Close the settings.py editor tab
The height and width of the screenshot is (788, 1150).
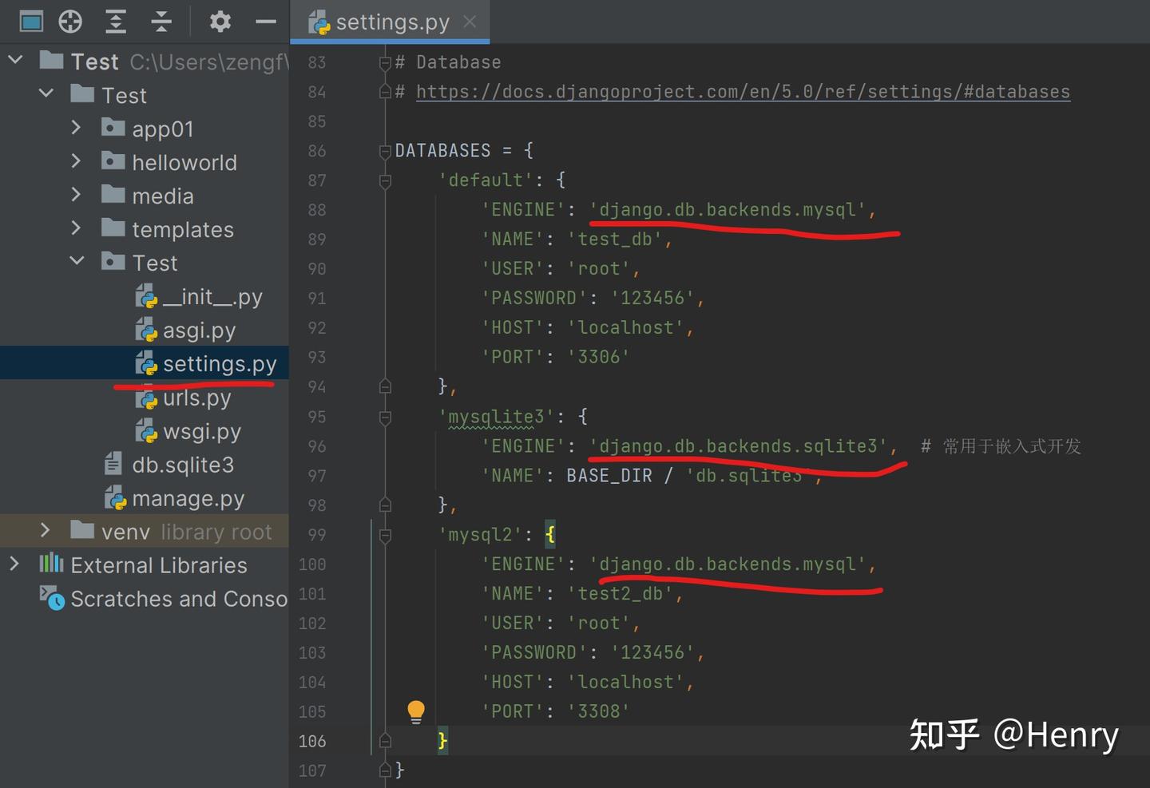[x=470, y=22]
